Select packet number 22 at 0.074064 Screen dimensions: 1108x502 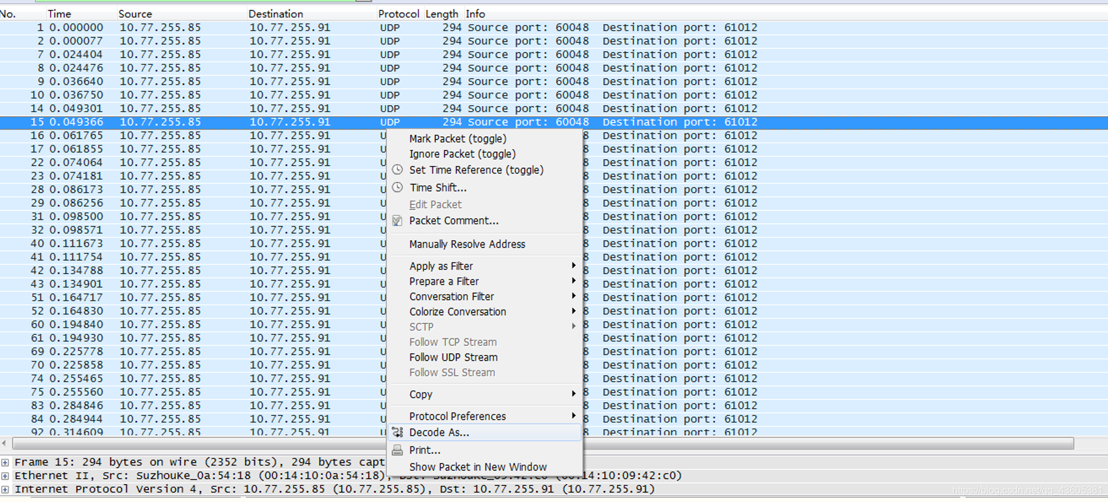click(x=191, y=162)
